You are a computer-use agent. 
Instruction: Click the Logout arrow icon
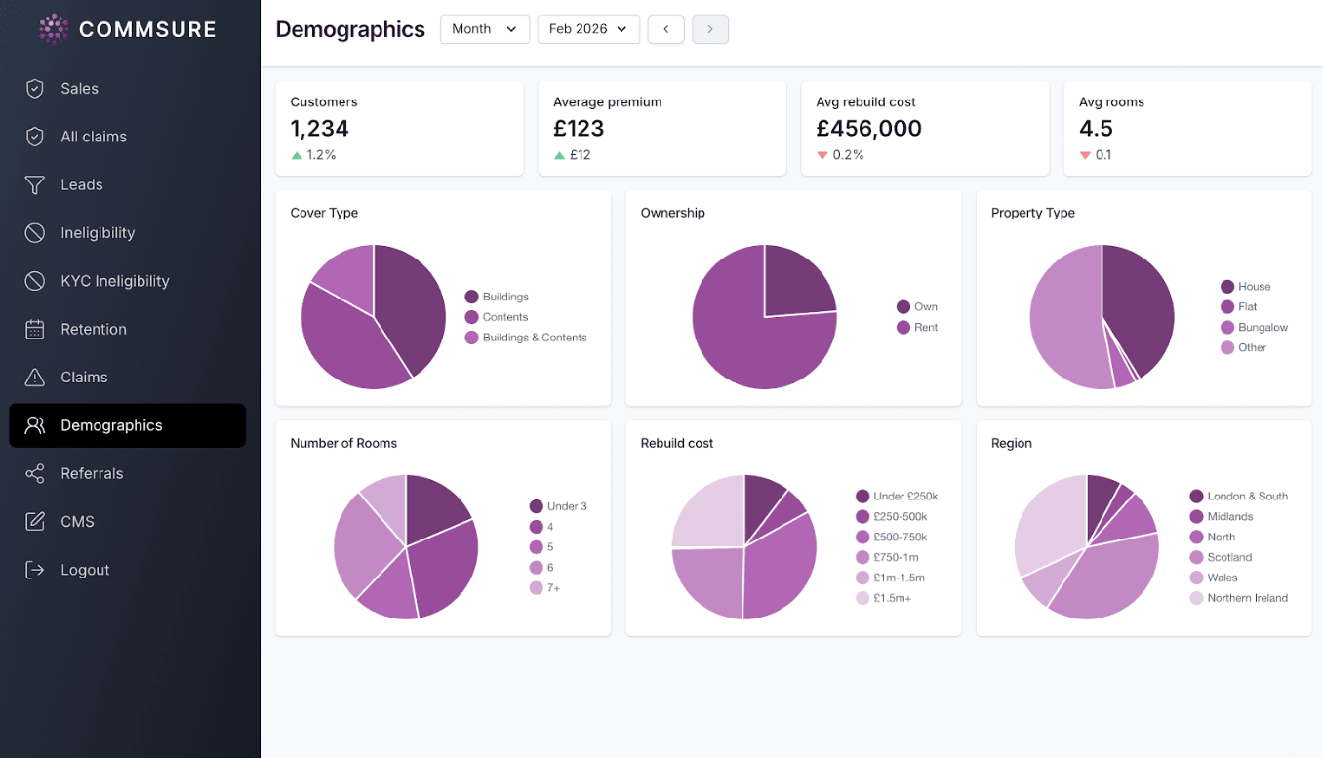[35, 570]
